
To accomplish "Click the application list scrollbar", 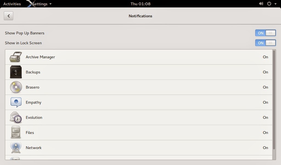I will point(274,99).
